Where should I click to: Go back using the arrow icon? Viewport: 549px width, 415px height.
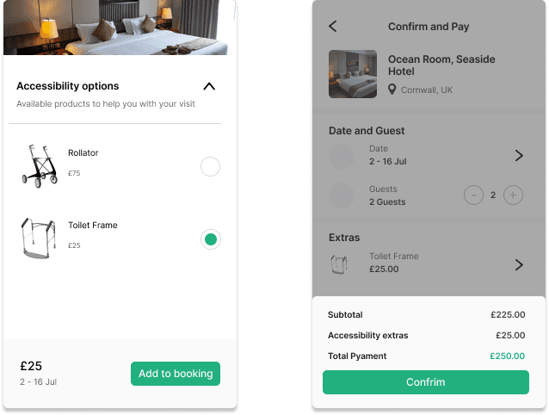(x=334, y=27)
